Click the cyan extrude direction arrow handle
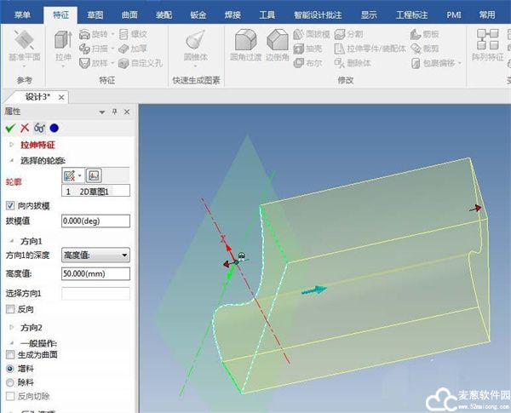This screenshot has height=413, width=511. (x=314, y=290)
